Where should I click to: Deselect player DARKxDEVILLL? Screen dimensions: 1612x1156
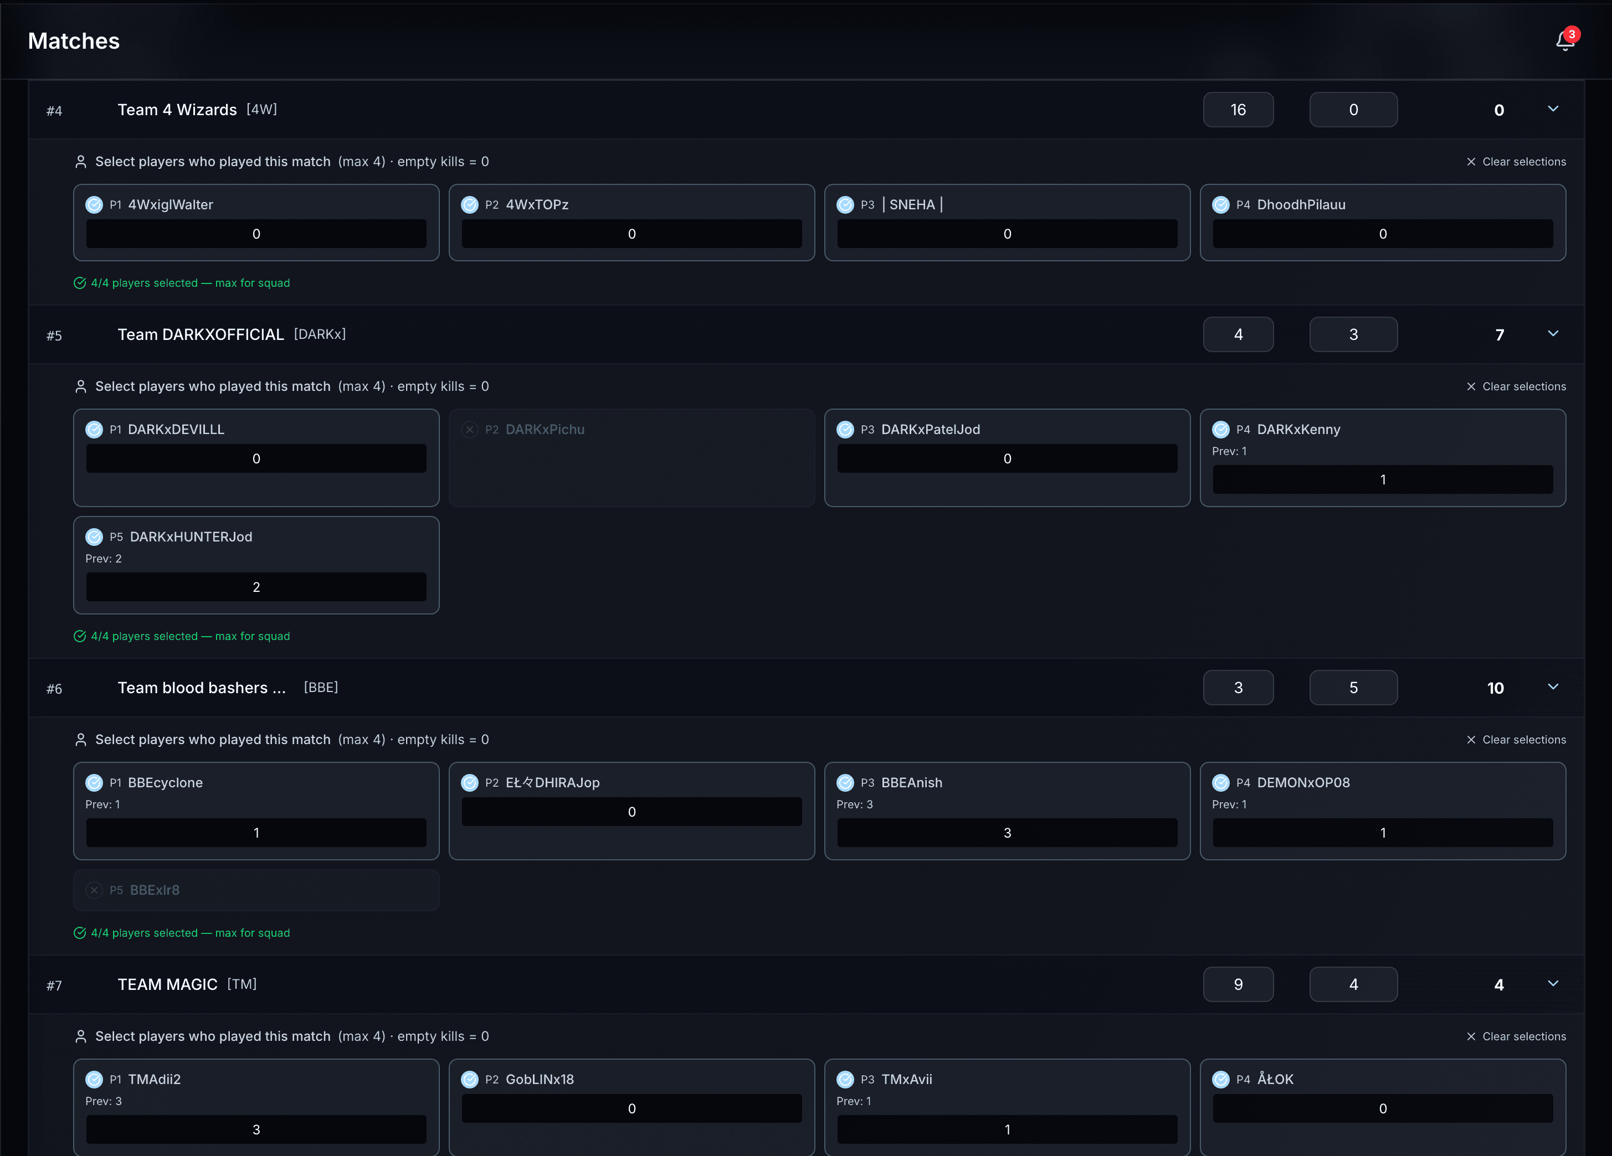tap(94, 429)
